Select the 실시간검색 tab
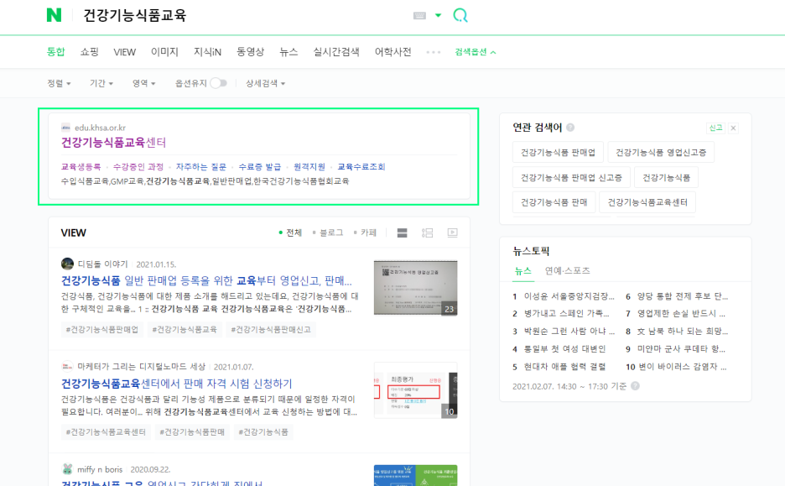The width and height of the screenshot is (785, 486). tap(336, 51)
